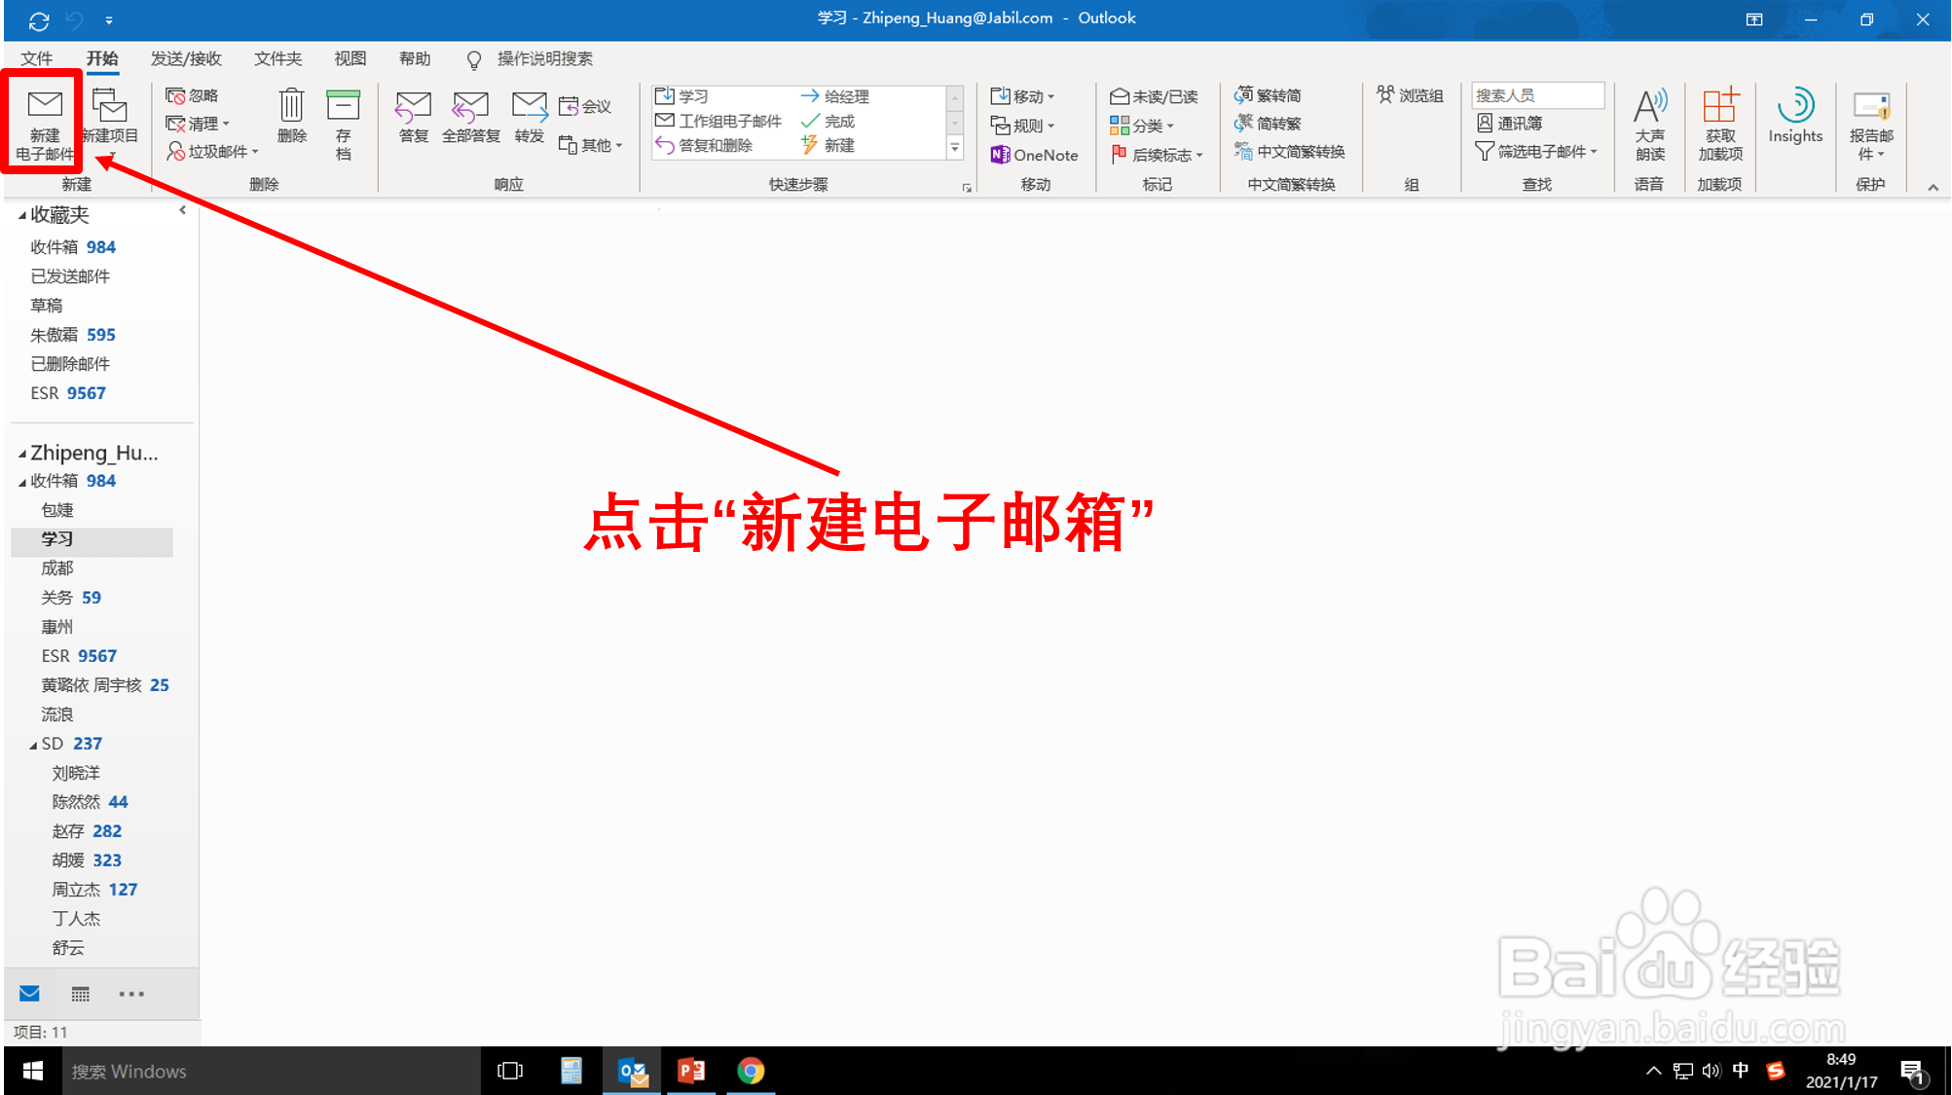
Task: Click the Reply (答复) icon
Action: coord(413,117)
